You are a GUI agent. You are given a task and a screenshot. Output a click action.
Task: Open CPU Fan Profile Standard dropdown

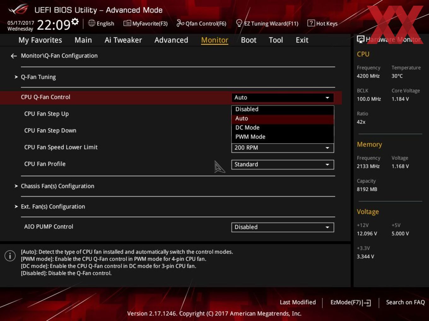[283, 164]
